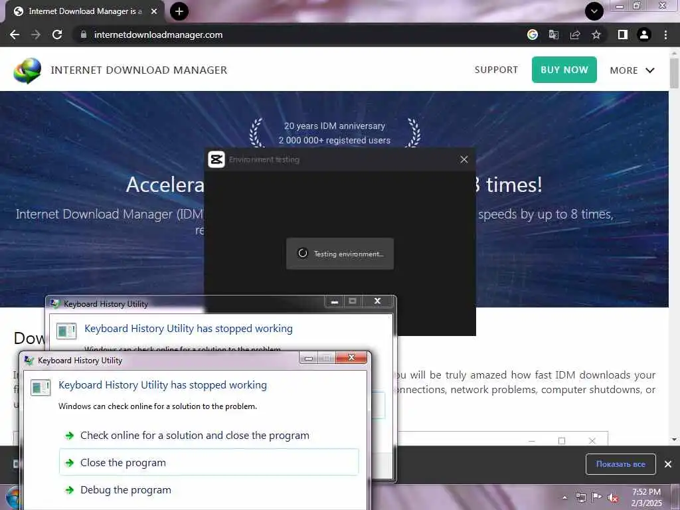Click the IDM globe logo
The image size is (680, 510).
point(27,70)
